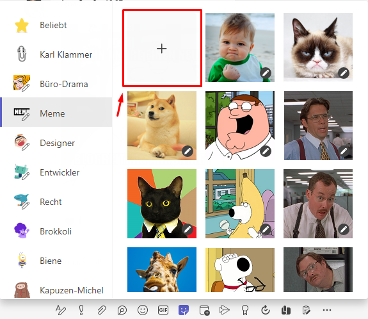
Task: Choose the mustached office worker in tie meme
Action: click(318, 204)
